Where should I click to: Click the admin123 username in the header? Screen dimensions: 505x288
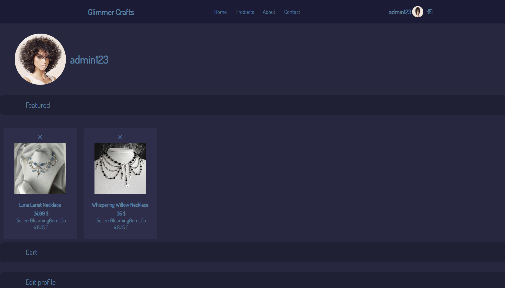pos(400,12)
